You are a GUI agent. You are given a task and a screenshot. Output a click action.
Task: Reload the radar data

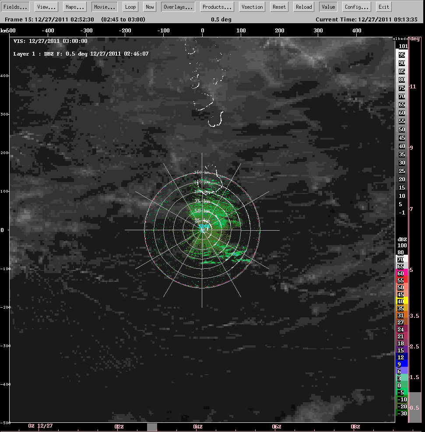(304, 7)
